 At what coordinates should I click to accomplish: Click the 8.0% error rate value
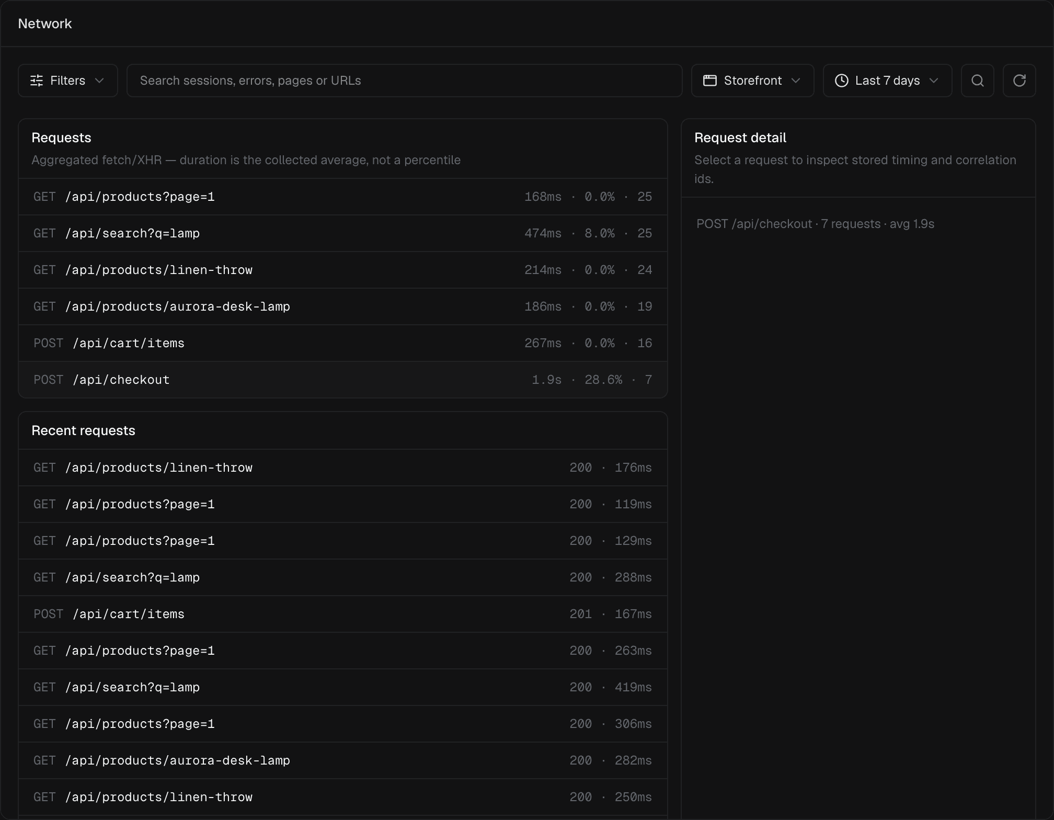pyautogui.click(x=600, y=233)
